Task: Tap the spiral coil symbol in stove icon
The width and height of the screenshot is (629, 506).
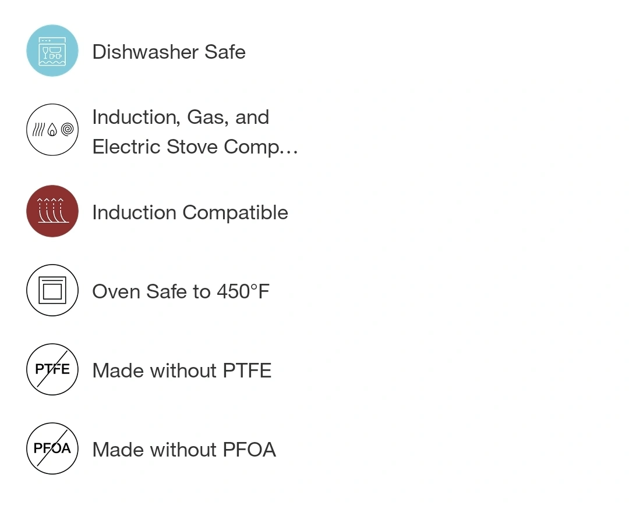Action: [68, 130]
